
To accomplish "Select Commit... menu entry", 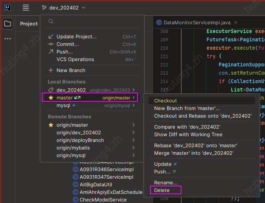I will tap(92, 44).
